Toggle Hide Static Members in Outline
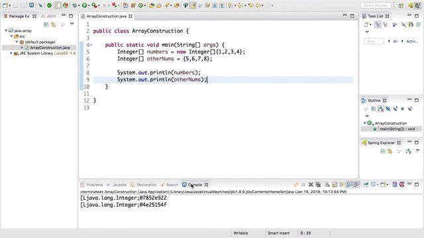Viewport: 424px width, 238px height. (396, 108)
